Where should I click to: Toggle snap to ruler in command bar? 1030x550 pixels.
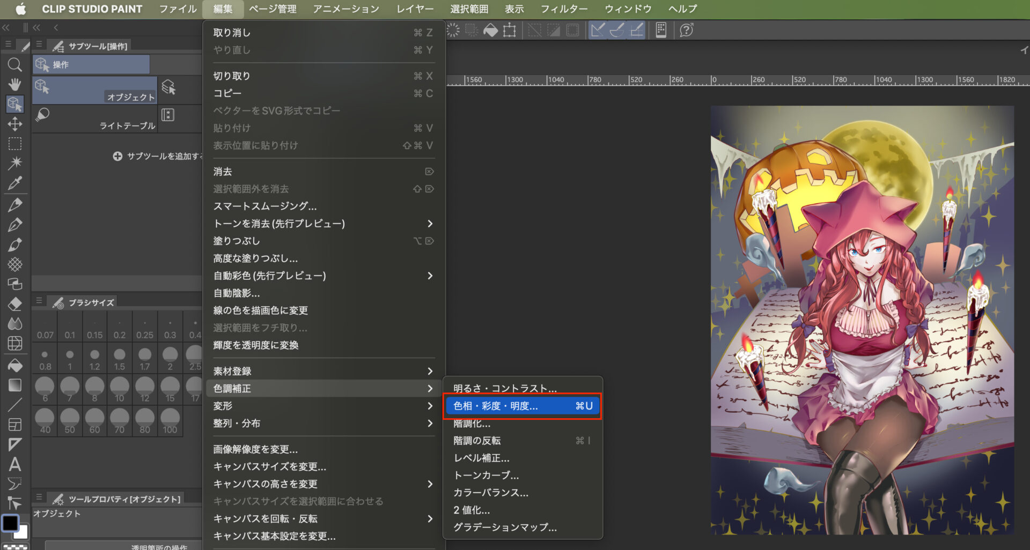point(598,30)
